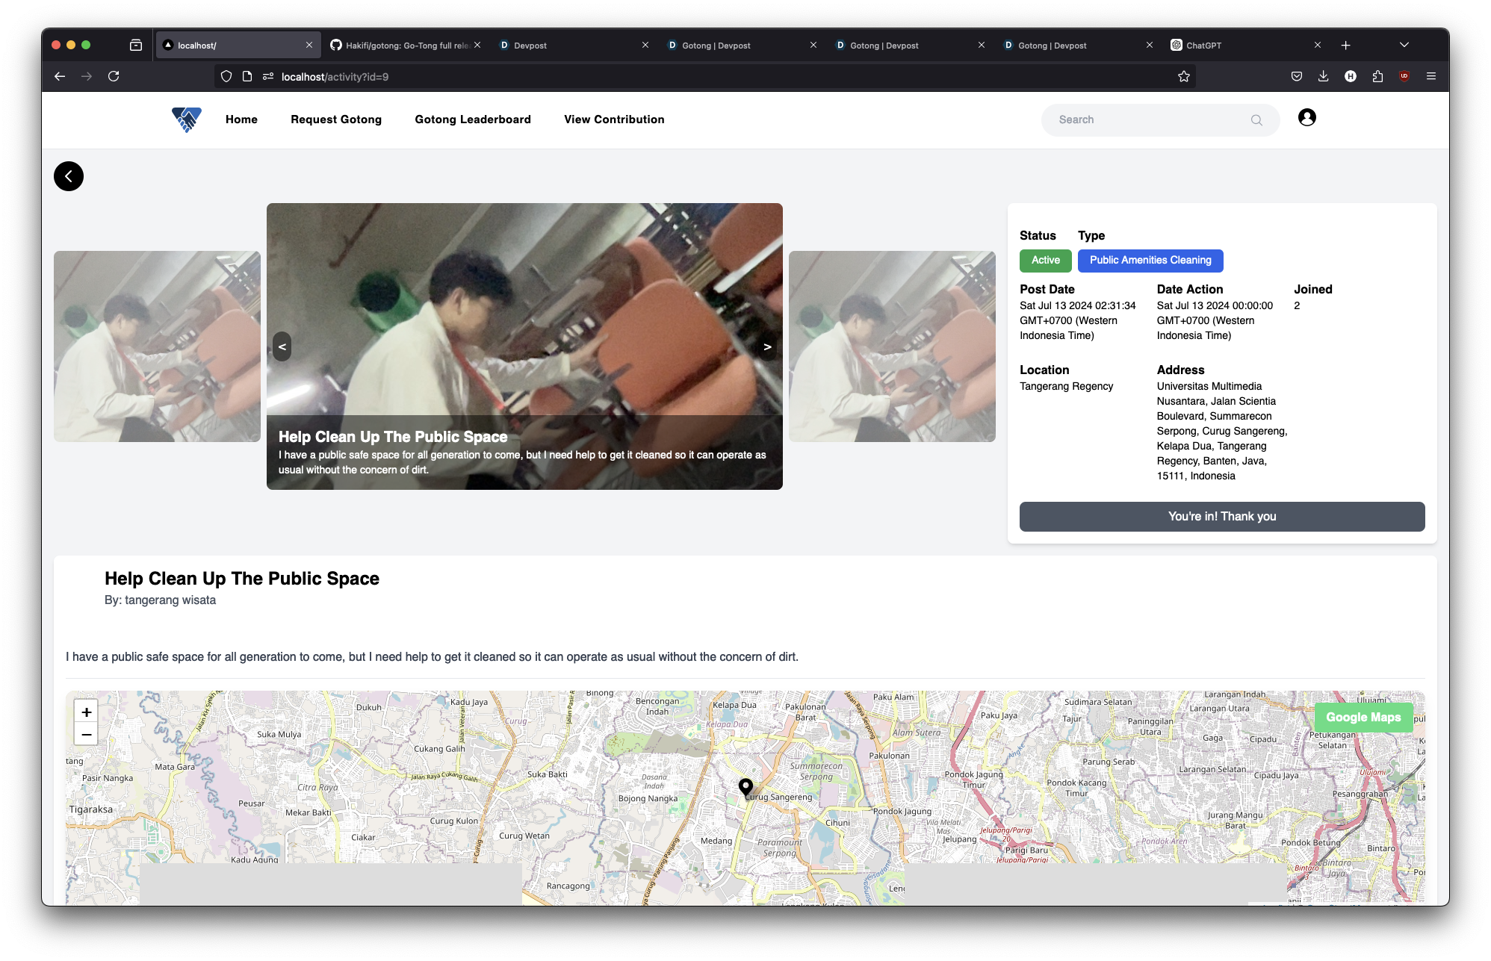Image resolution: width=1491 pixels, height=961 pixels.
Task: Show previous carousel image arrow
Action: pos(282,347)
